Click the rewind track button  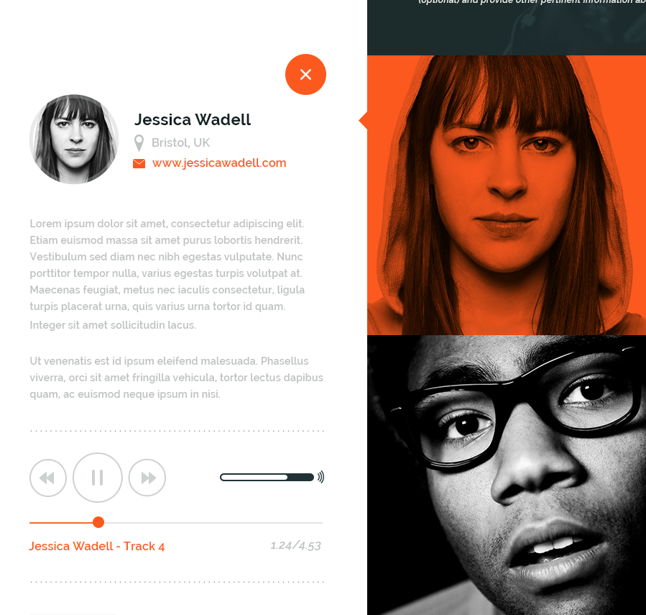coord(48,478)
